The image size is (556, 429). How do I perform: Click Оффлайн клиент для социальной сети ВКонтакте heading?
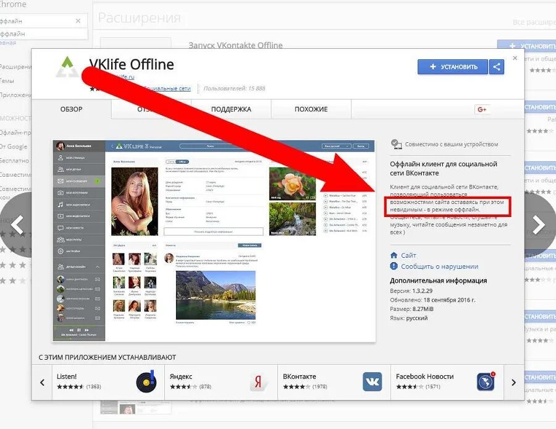pyautogui.click(x=444, y=169)
